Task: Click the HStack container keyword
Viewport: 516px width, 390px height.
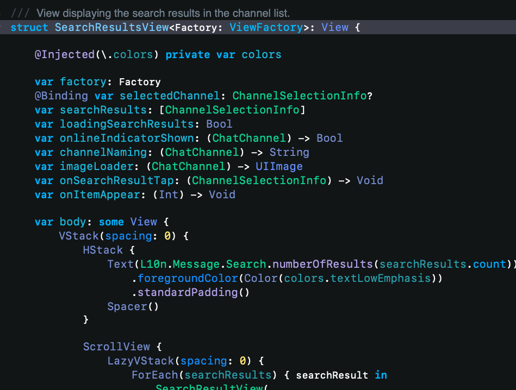Action: click(x=103, y=250)
